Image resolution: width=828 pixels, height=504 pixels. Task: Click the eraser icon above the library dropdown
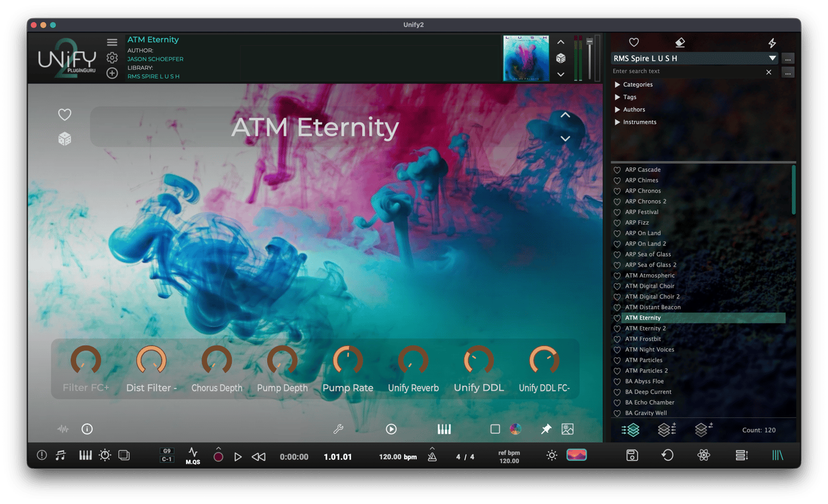(680, 43)
